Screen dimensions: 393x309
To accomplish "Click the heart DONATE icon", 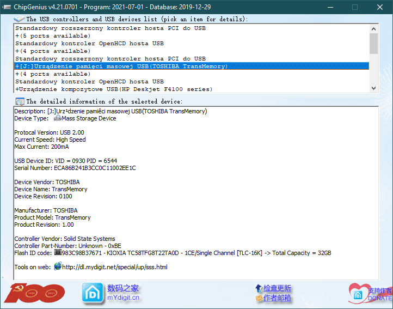I will 358,293.
